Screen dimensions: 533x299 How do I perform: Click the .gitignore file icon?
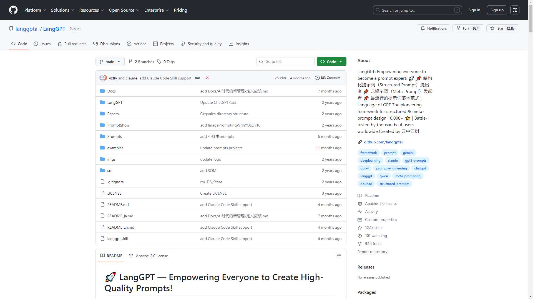[102, 182]
